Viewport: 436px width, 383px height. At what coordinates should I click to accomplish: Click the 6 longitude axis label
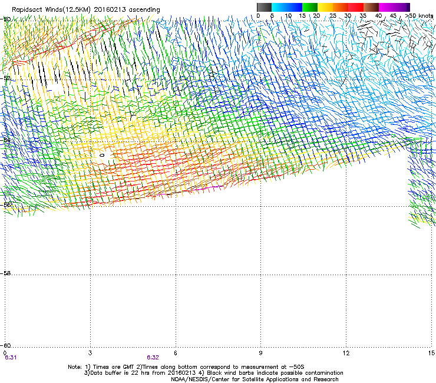176,353
